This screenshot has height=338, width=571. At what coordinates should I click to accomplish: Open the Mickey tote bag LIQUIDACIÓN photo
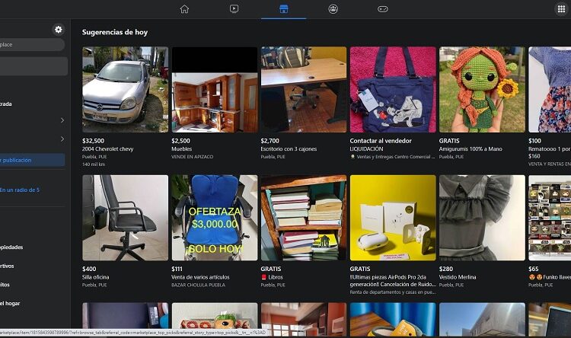pos(393,89)
